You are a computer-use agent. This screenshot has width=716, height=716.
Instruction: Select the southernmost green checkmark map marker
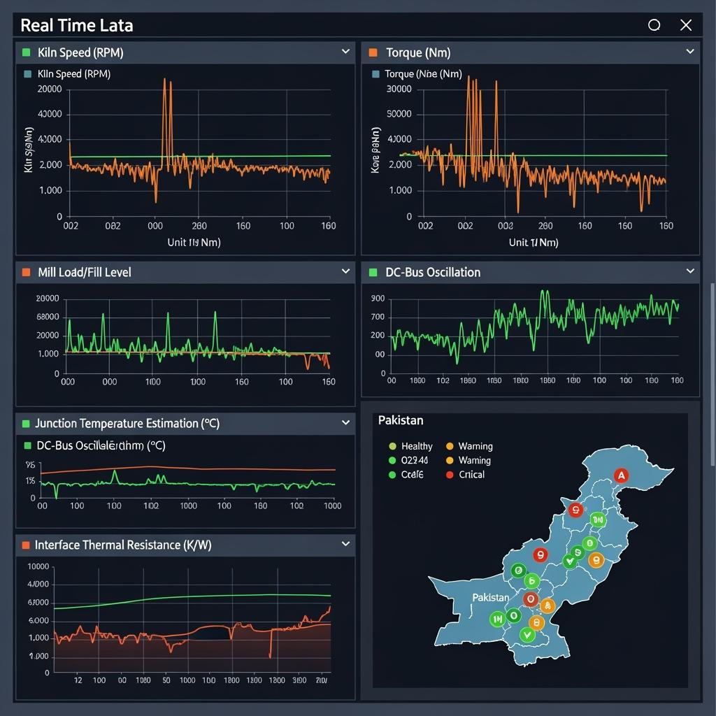(527, 635)
